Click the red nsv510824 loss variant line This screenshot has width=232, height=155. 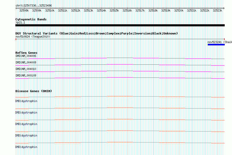pos(120,39)
